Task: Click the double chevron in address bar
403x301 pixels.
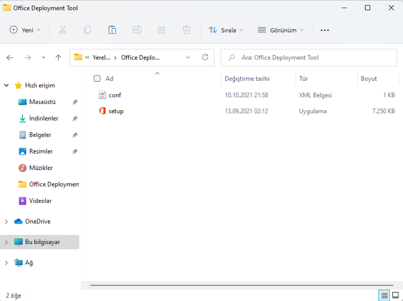Action: 87,57
